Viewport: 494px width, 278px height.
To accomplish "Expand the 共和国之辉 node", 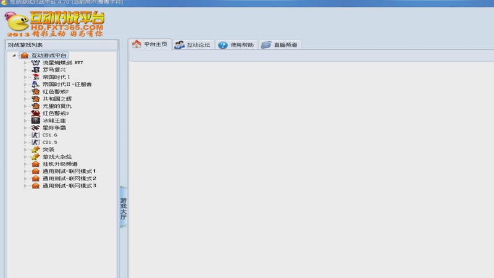I will [x=25, y=99].
